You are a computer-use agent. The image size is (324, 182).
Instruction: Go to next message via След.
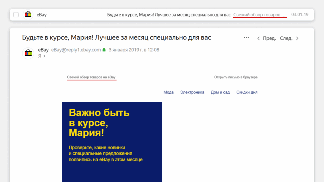point(286,38)
